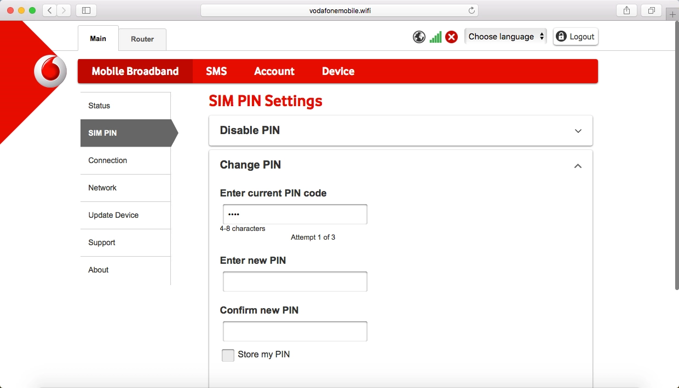Click the Safari share icon
This screenshot has width=679, height=388.
(x=626, y=10)
